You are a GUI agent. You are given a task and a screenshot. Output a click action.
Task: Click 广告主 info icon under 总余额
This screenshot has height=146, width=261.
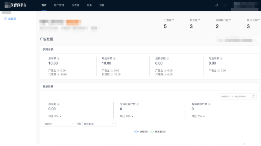58,71
